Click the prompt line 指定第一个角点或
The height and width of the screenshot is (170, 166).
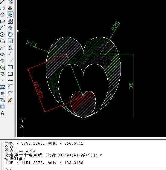tap(23, 155)
